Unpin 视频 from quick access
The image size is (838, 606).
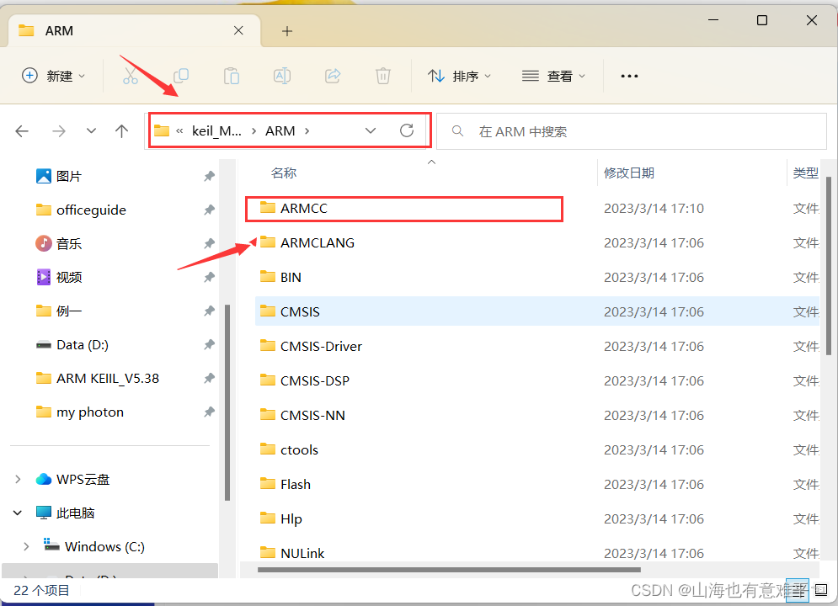209,277
